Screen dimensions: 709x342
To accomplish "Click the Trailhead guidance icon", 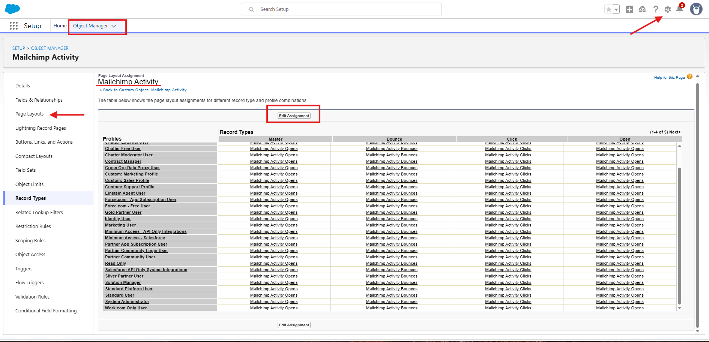I will pyautogui.click(x=642, y=9).
